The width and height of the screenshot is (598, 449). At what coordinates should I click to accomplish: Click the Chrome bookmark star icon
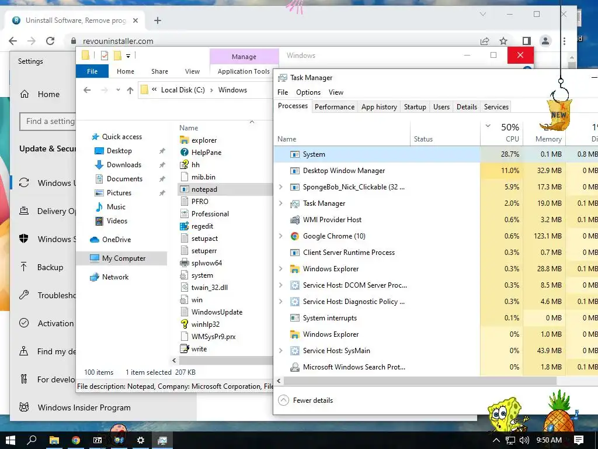(503, 41)
